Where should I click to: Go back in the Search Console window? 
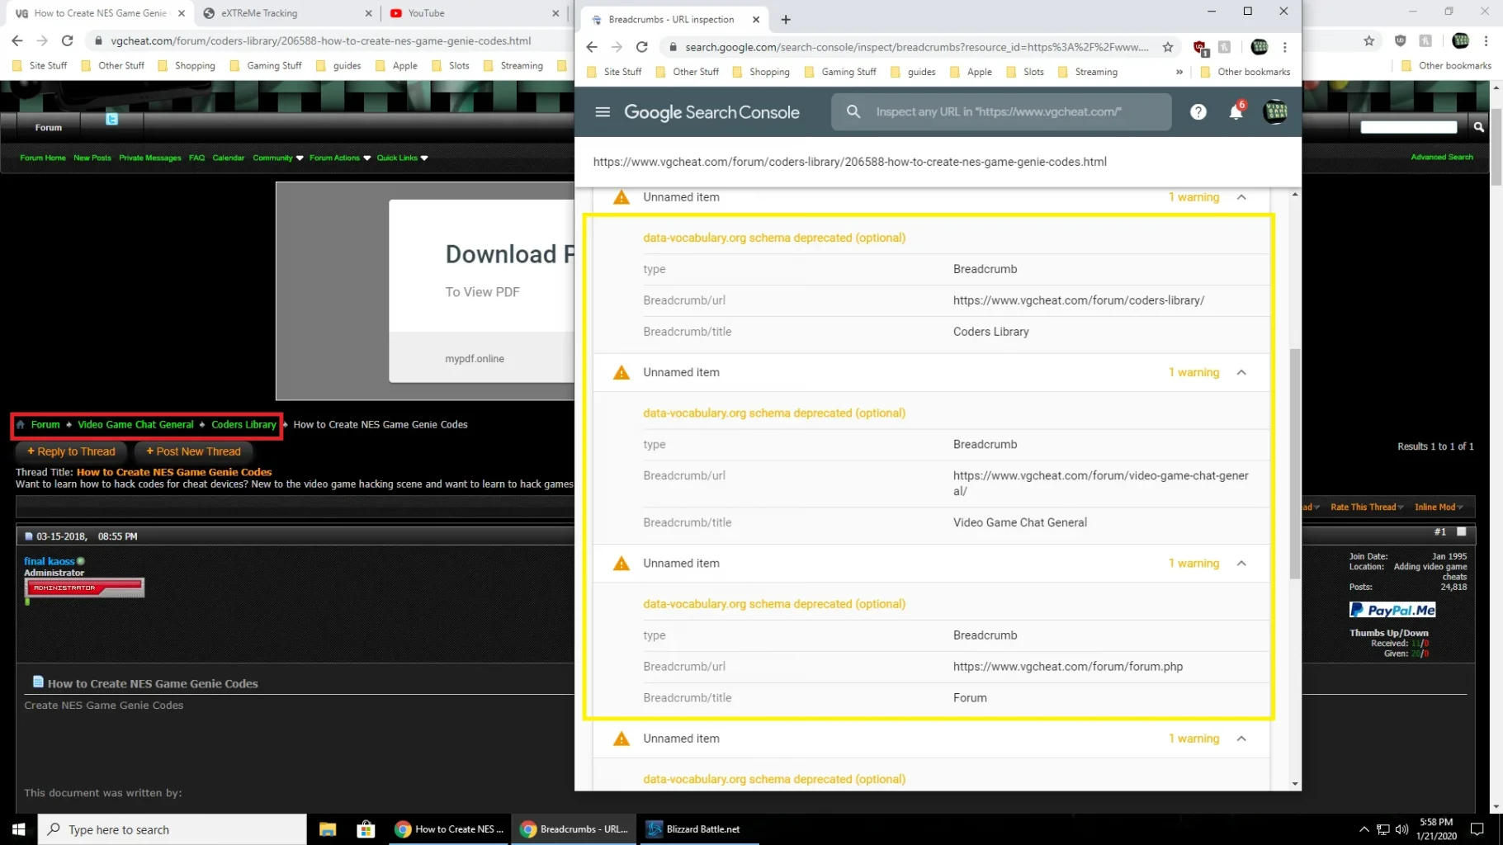pos(592,47)
